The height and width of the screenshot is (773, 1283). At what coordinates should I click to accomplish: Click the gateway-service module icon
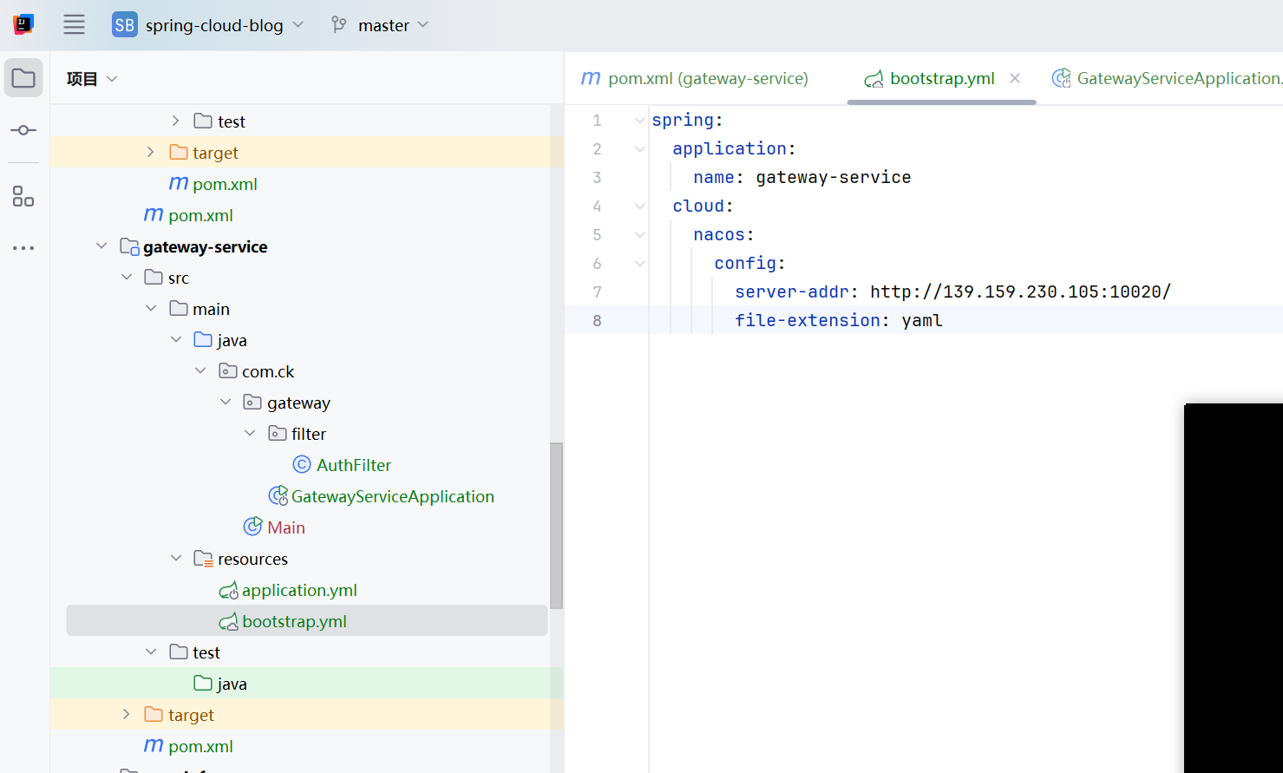129,247
